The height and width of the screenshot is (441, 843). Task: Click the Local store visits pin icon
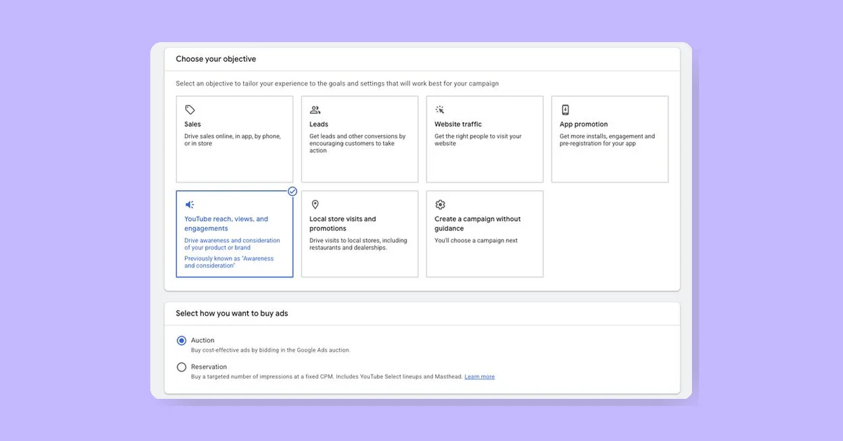click(x=315, y=204)
